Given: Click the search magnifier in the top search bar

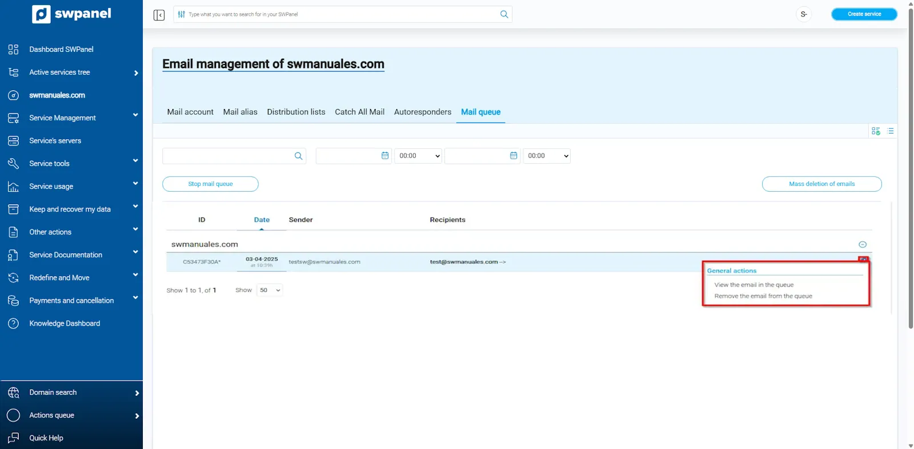Looking at the screenshot, I should coord(504,14).
